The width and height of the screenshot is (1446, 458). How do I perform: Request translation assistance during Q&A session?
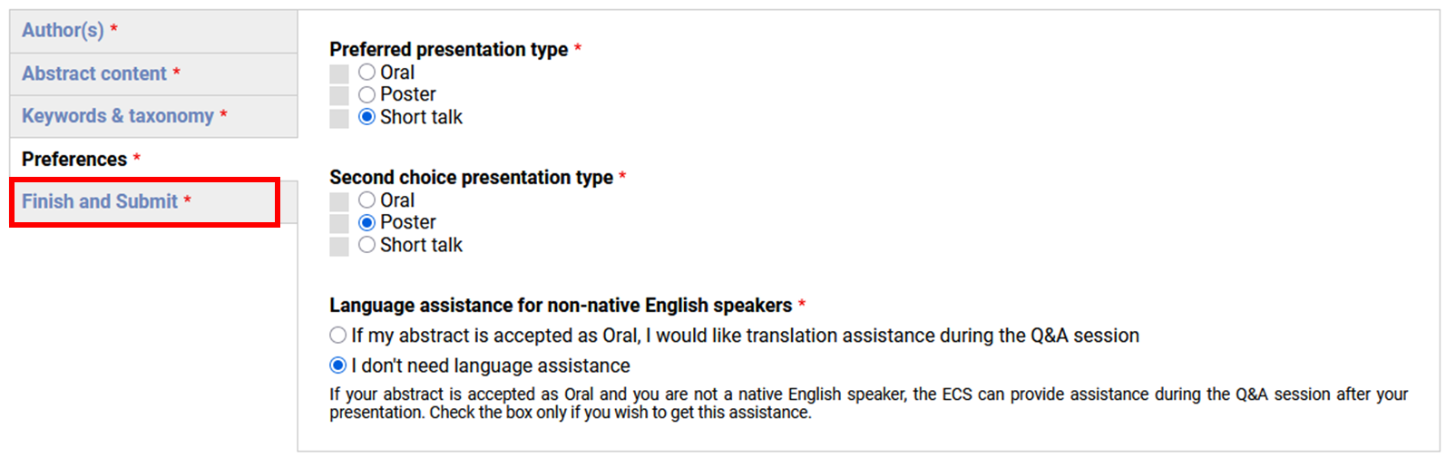[338, 336]
